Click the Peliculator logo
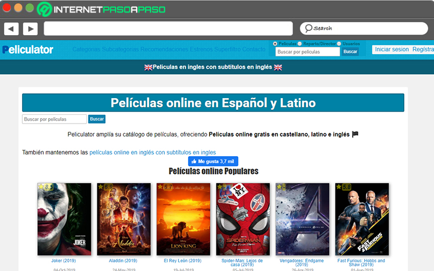Screen dimensions: 434x271 tap(28, 50)
